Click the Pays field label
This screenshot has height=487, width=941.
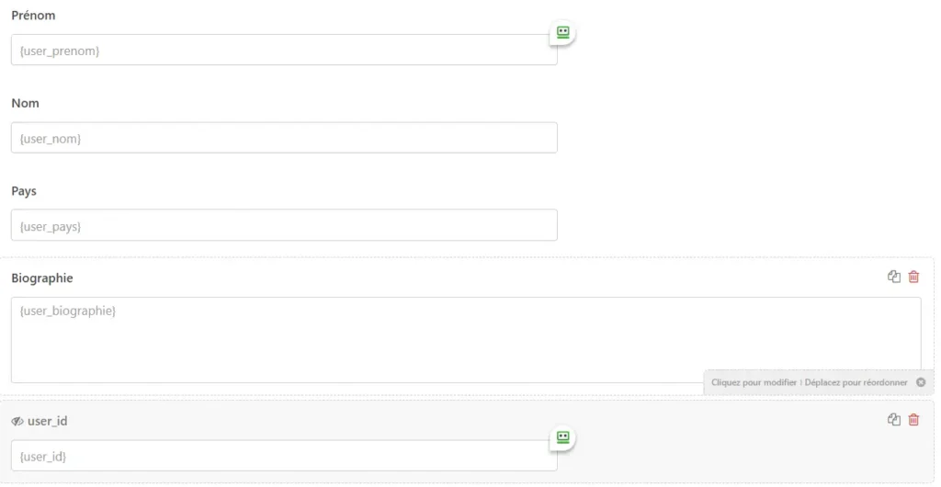pyautogui.click(x=24, y=191)
